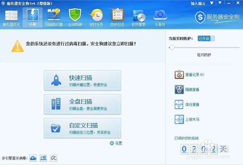Click the 服务器安全狗 logo at top right

(217, 17)
